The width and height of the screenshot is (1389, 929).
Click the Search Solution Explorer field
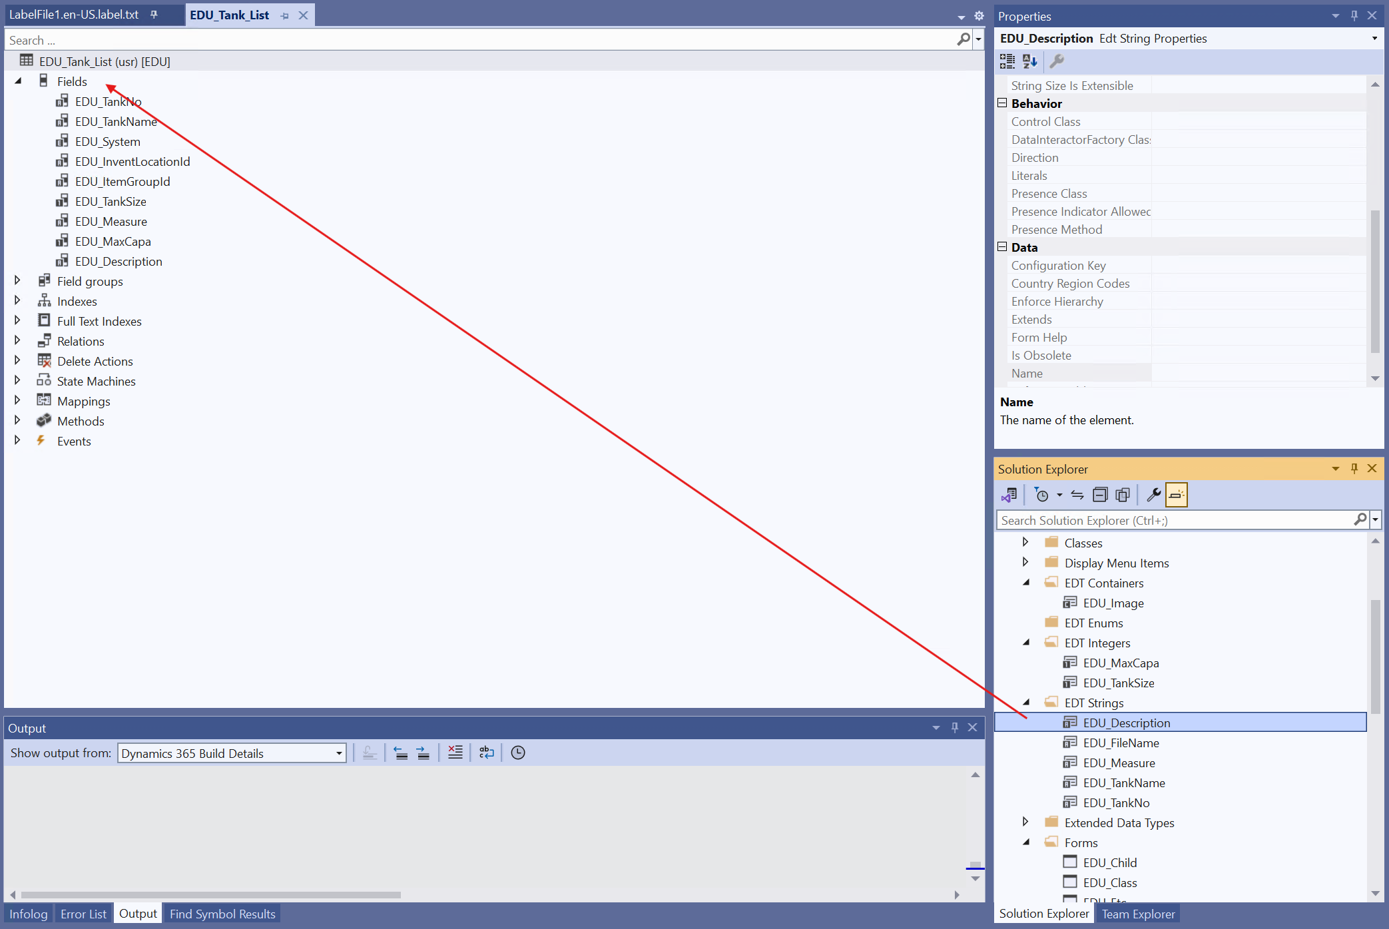tap(1175, 520)
